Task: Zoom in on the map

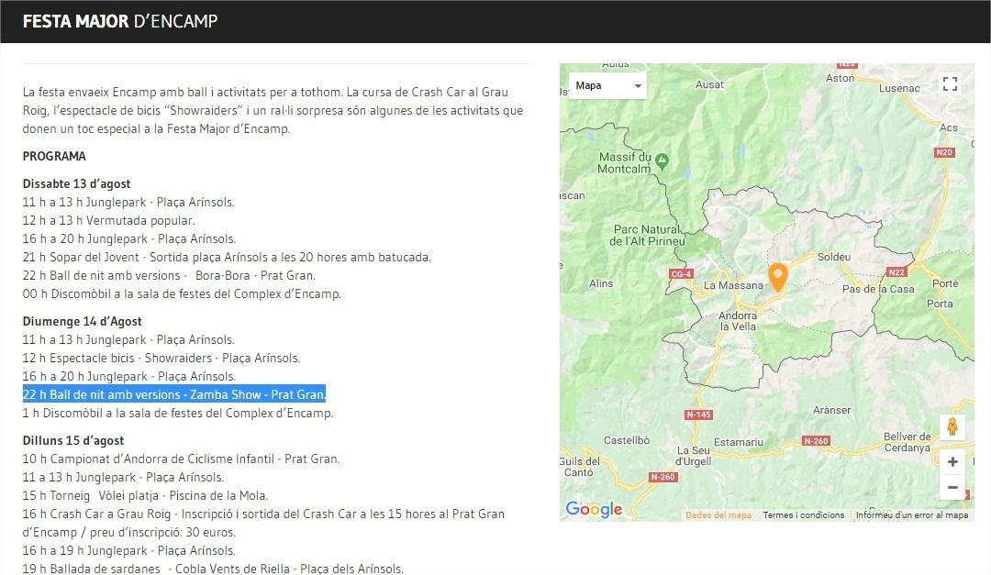Action: 952,462
